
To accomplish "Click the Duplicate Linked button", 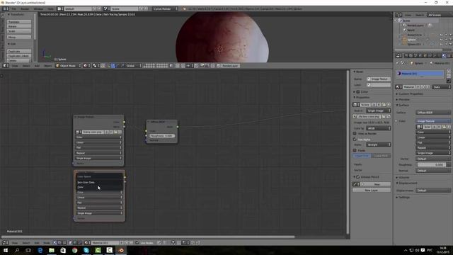I will click(x=19, y=56).
